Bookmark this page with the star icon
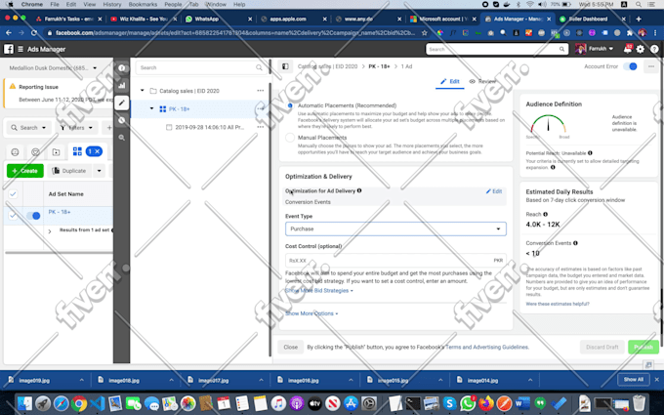This screenshot has height=415, width=664. tap(425, 32)
